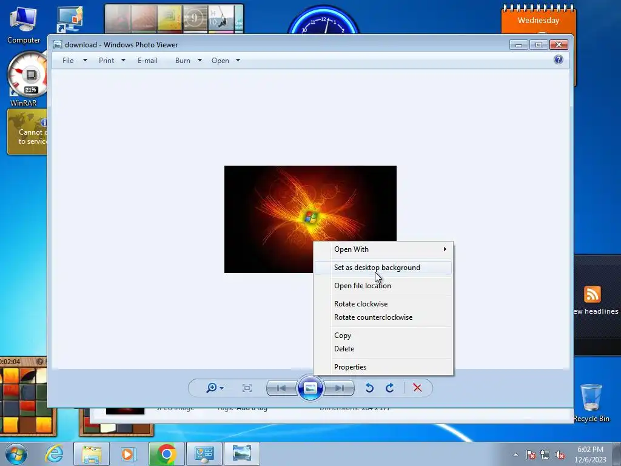
Task: Go to the previous photo
Action: click(x=281, y=388)
